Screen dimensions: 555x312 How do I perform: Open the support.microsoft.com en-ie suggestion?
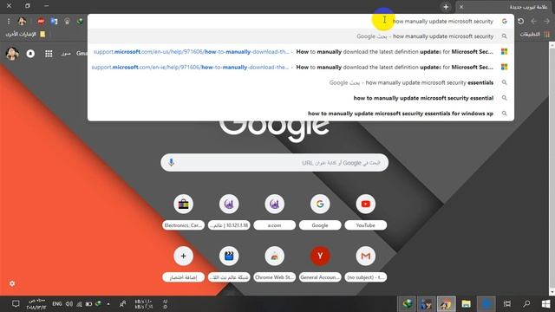(301, 68)
